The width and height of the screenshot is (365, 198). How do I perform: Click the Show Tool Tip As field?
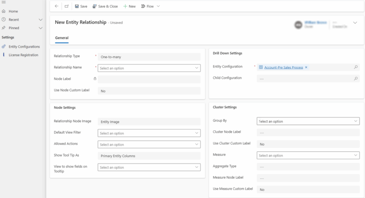click(x=149, y=156)
